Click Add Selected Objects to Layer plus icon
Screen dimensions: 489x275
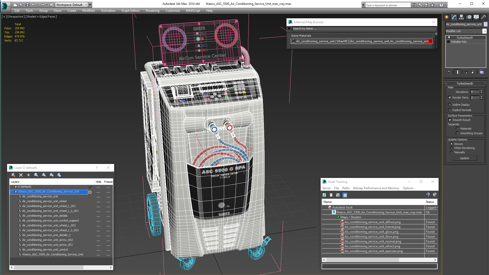[x=29, y=175]
